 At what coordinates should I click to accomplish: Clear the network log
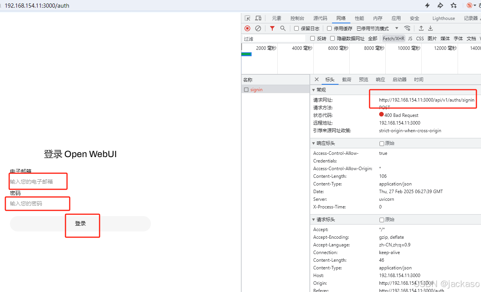pos(258,28)
